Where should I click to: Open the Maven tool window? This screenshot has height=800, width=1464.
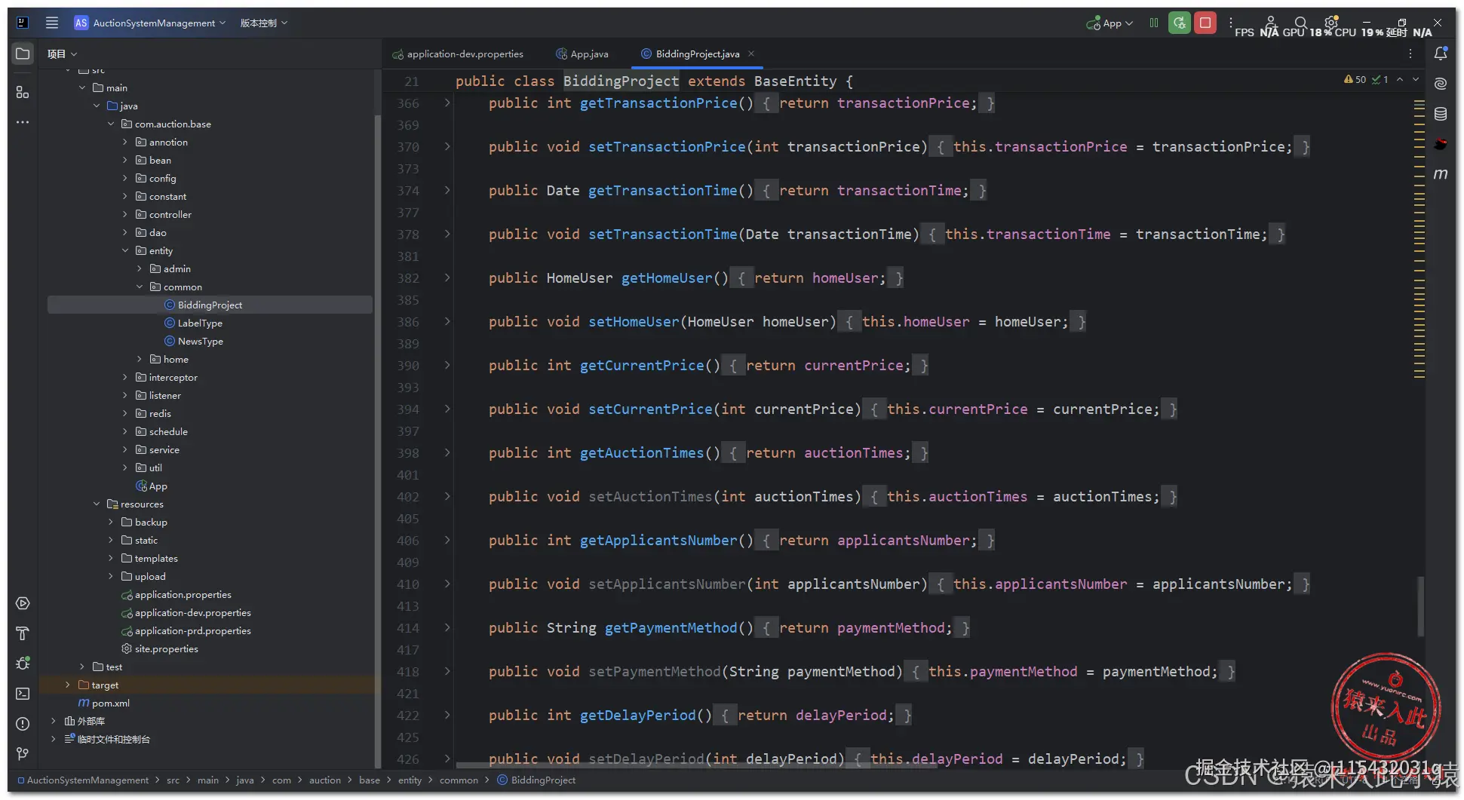(x=1441, y=174)
